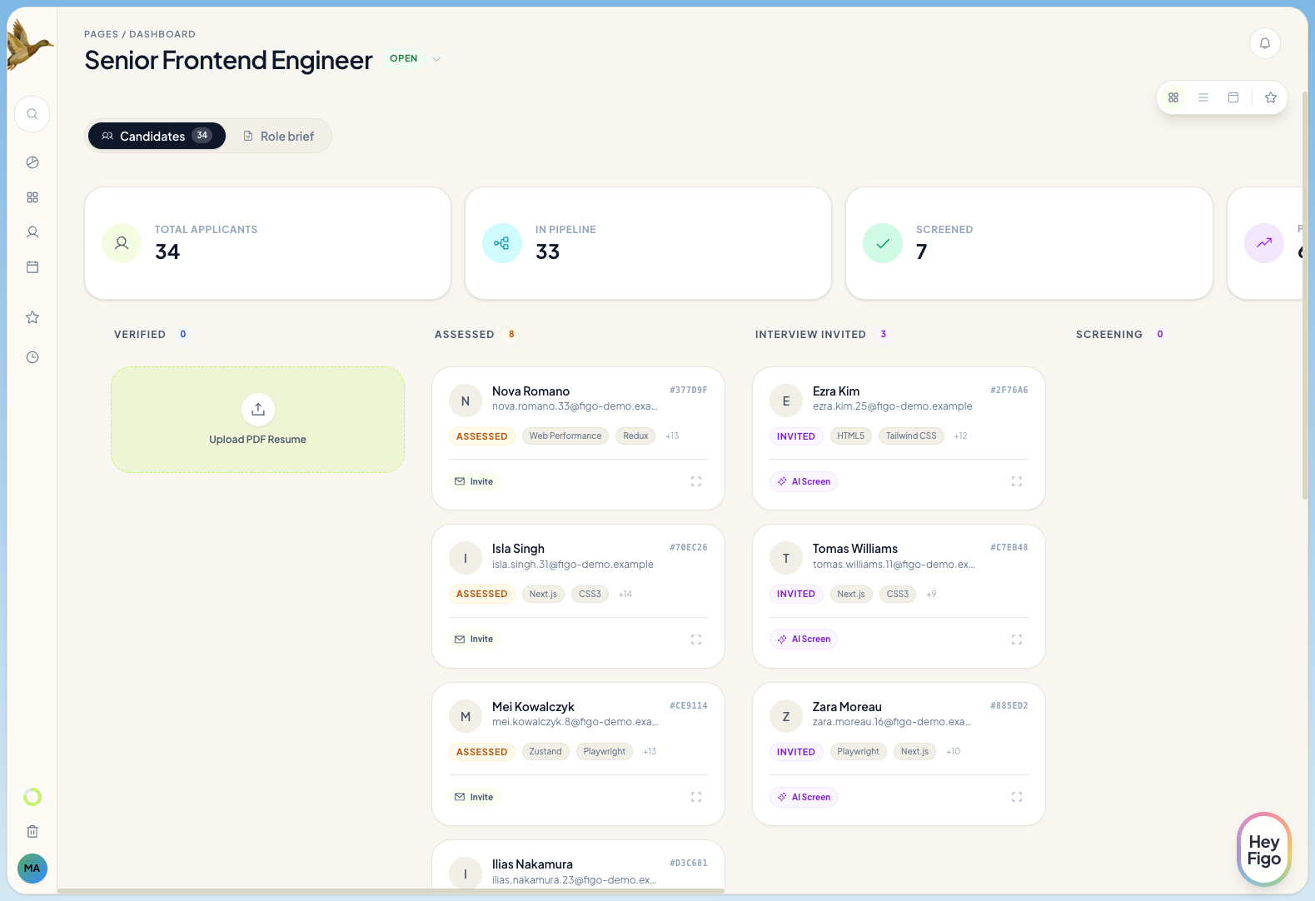
Task: Expand Nova Romano's candidate card
Action: (696, 481)
